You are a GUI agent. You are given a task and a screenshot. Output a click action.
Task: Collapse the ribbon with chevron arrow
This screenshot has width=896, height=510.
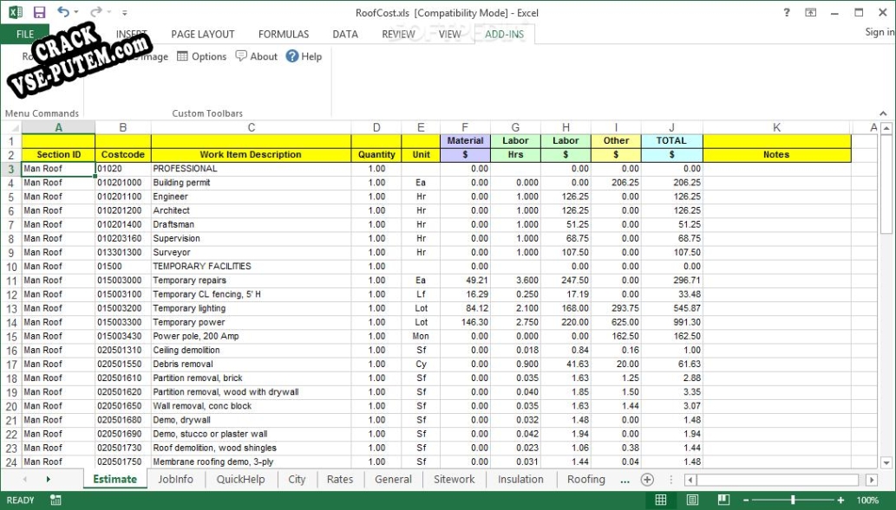884,113
